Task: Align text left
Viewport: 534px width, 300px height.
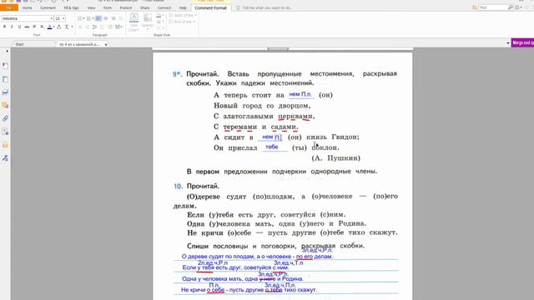Action: coord(98,18)
